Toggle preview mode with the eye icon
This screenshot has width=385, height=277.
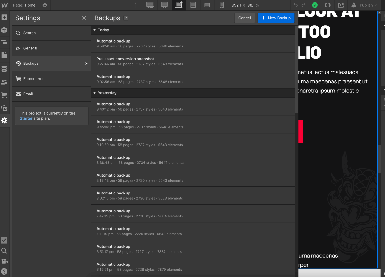coord(45,5)
